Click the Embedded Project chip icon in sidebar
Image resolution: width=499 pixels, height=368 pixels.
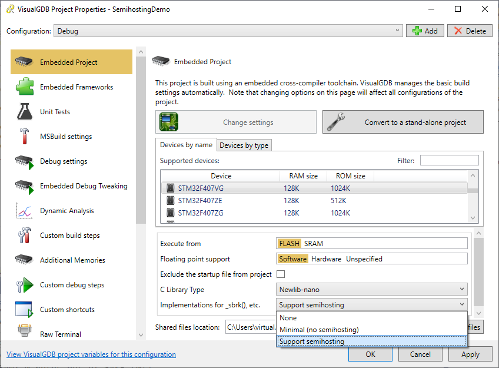[24, 62]
